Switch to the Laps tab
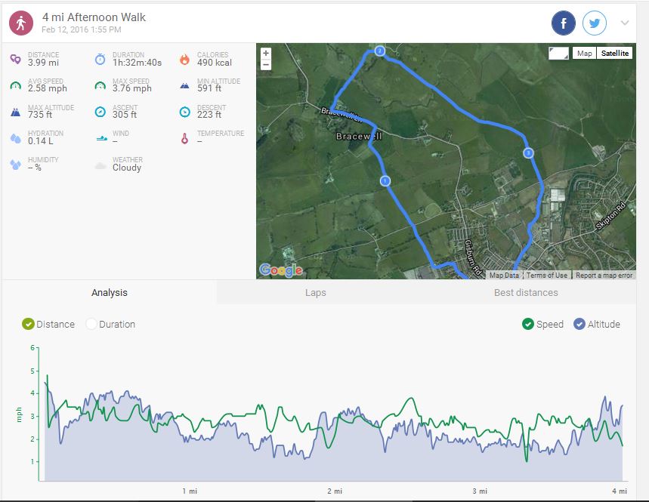649x502 pixels. pyautogui.click(x=315, y=292)
